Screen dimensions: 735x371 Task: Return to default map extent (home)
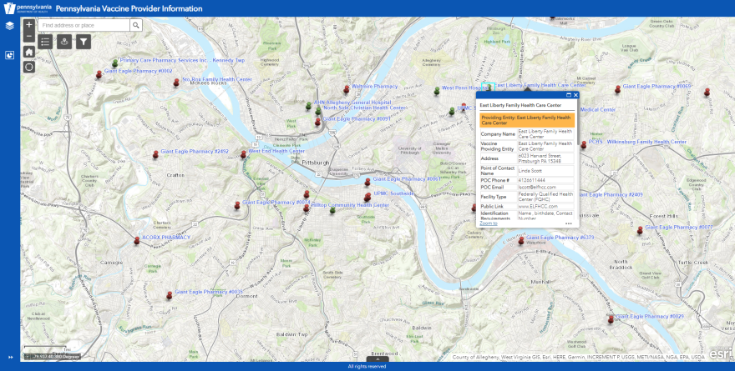coord(29,52)
